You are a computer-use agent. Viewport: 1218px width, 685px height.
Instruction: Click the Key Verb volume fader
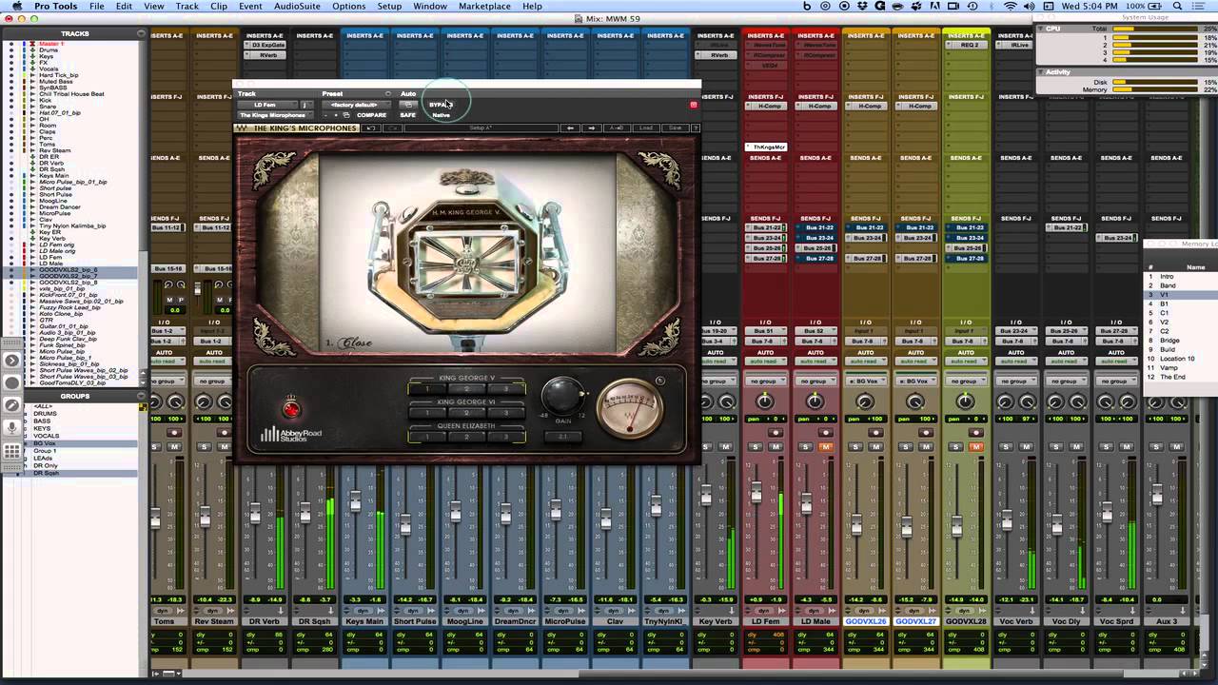(706, 496)
